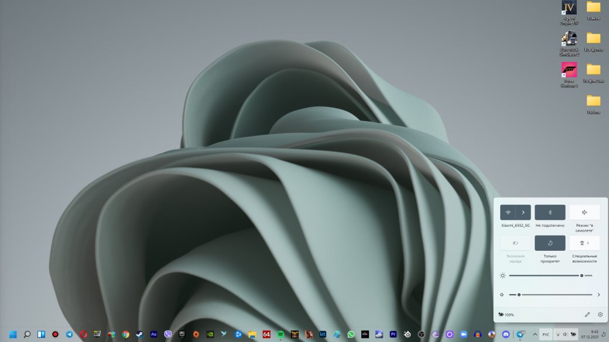
Task: Toggle Bluetooth quick setting off
Action: click(x=550, y=212)
